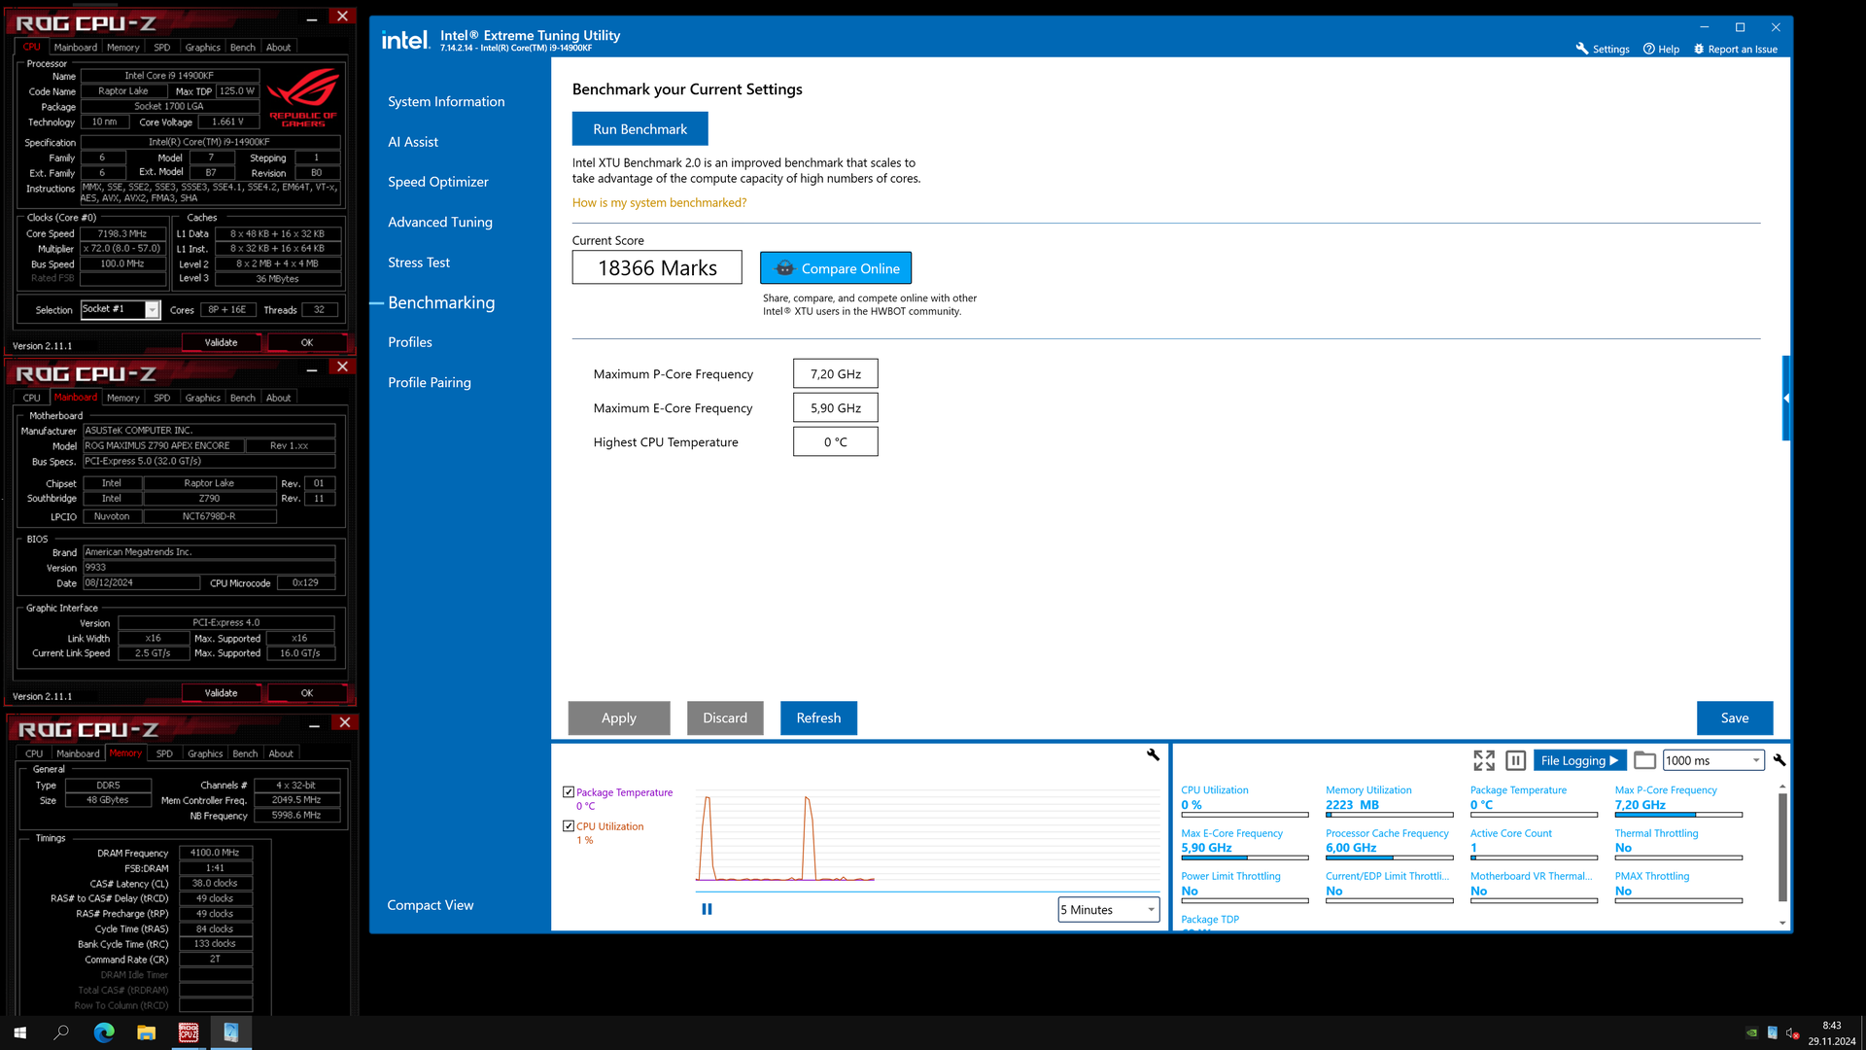Click the Run Benchmark button

click(639, 128)
